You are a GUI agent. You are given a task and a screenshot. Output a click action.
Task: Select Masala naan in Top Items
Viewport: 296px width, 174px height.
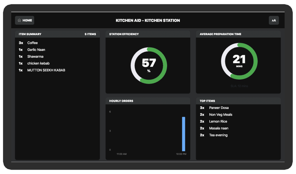238,128
